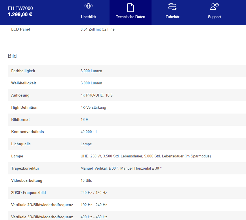Go to the Support tab
Viewport: 246px width, 220px height.
[214, 12]
